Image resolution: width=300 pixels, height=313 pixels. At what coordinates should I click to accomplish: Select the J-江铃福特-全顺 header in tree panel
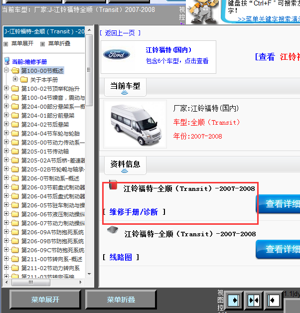pos(44,32)
